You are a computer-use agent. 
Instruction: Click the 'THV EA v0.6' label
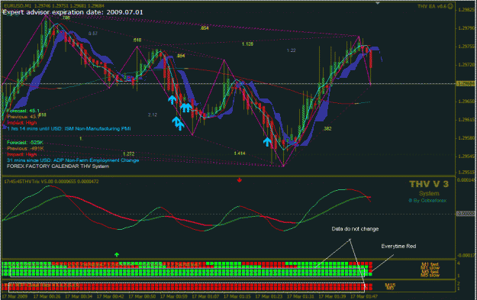(432, 6)
